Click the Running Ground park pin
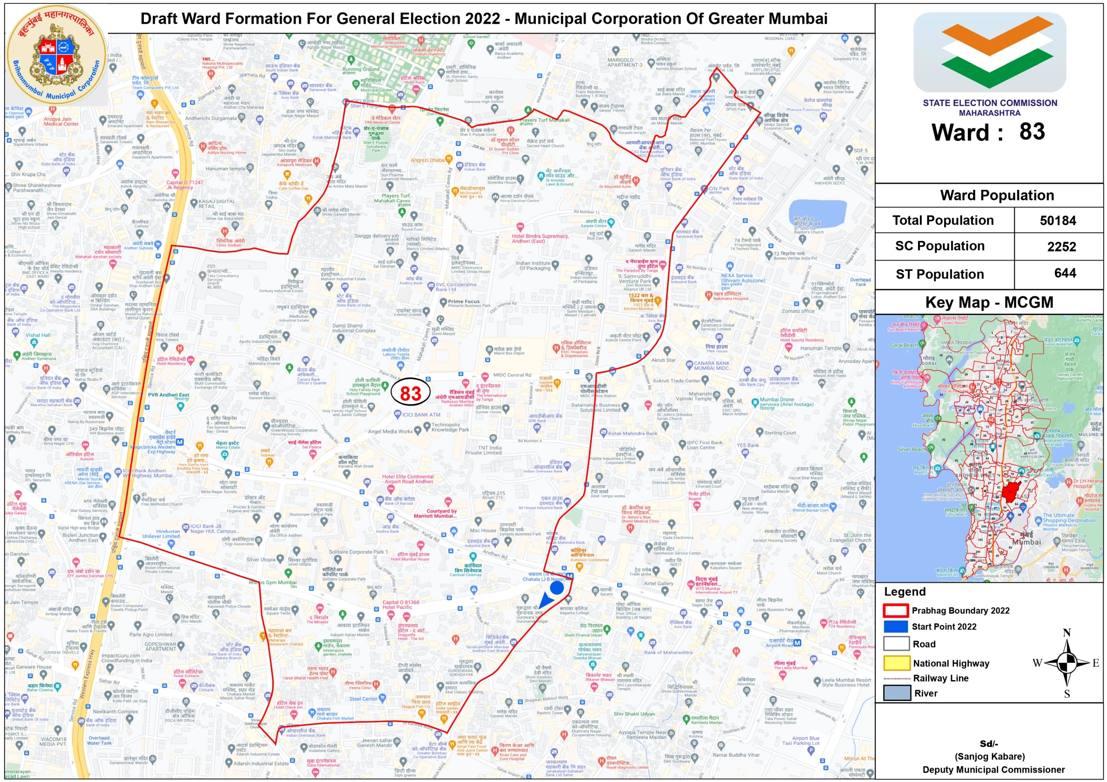This screenshot has width=1107, height=782. point(351,60)
